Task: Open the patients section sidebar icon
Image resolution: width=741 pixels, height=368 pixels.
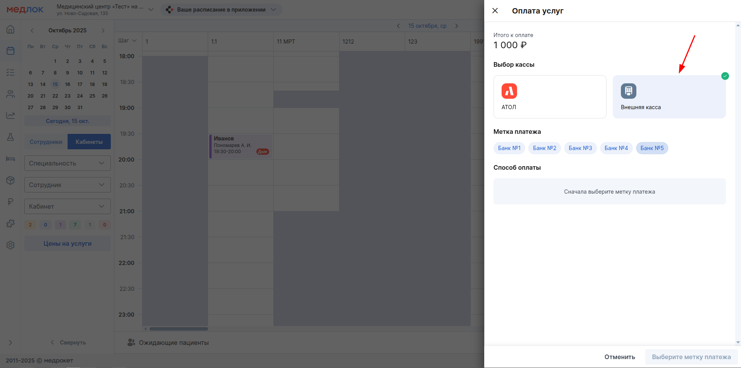Action: tap(10, 94)
